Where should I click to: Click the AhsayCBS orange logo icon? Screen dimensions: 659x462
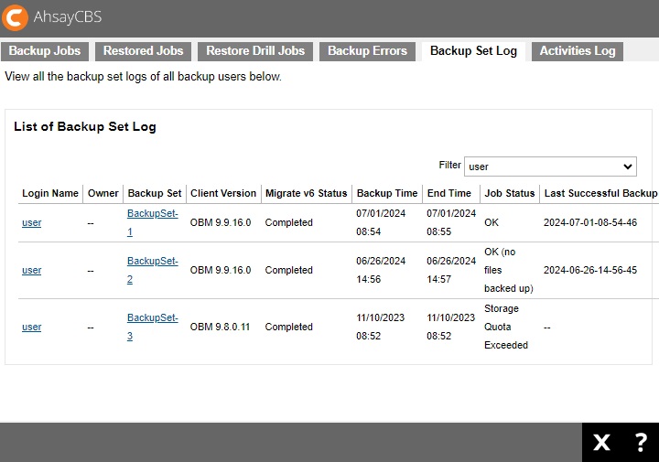[x=15, y=17]
